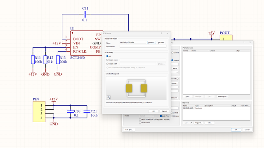Toggle the 2D/3D footprint preview icon
264x148 pixels.
click(x=109, y=97)
